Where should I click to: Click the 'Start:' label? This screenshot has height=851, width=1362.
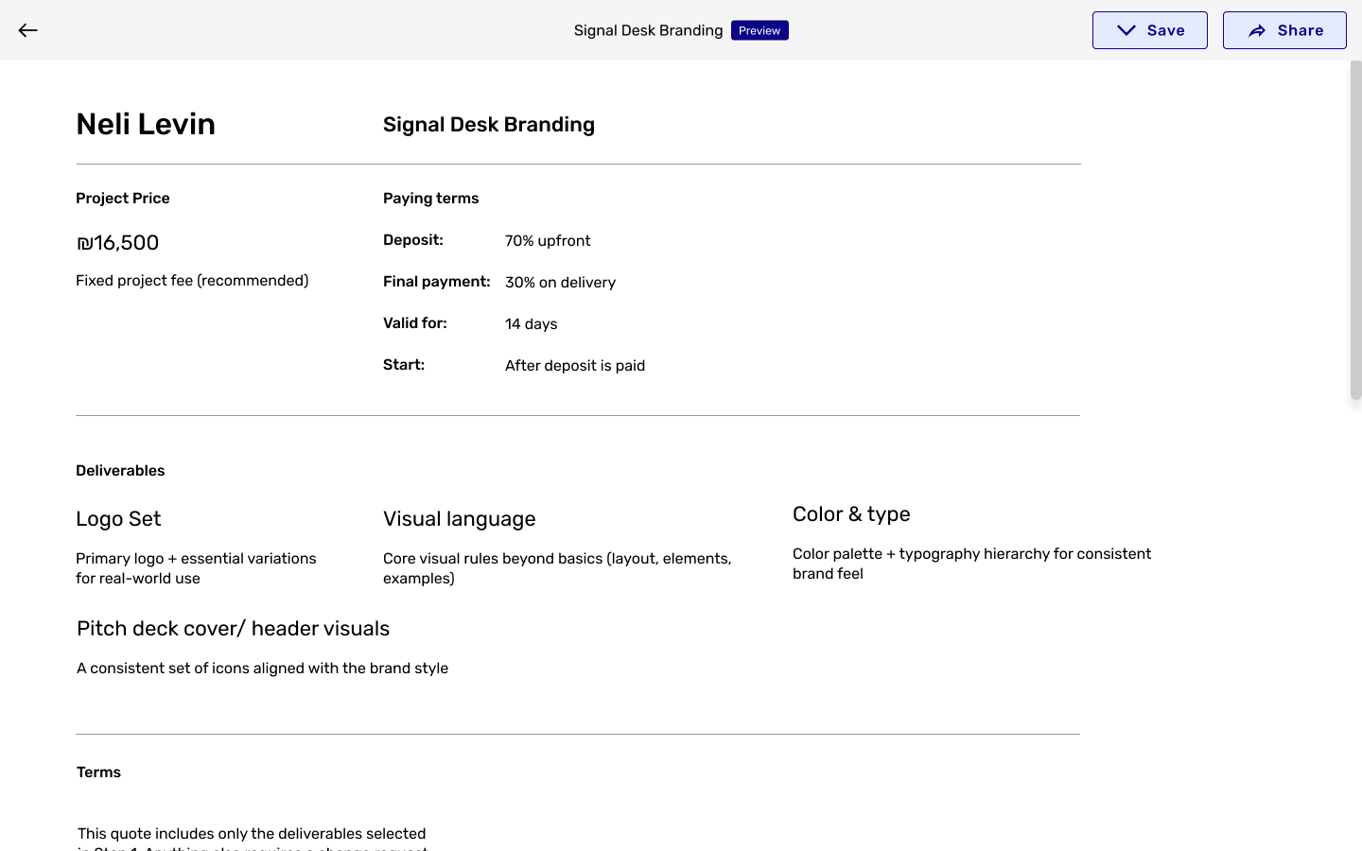(404, 365)
